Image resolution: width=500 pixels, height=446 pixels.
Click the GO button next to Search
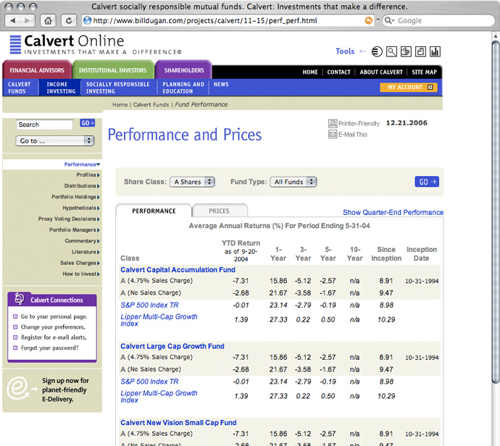pyautogui.click(x=88, y=123)
